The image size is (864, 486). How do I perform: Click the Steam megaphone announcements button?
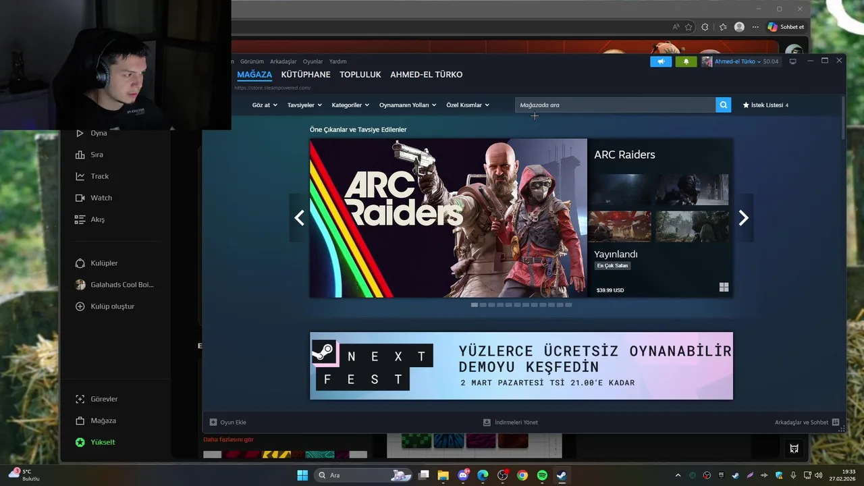661,61
